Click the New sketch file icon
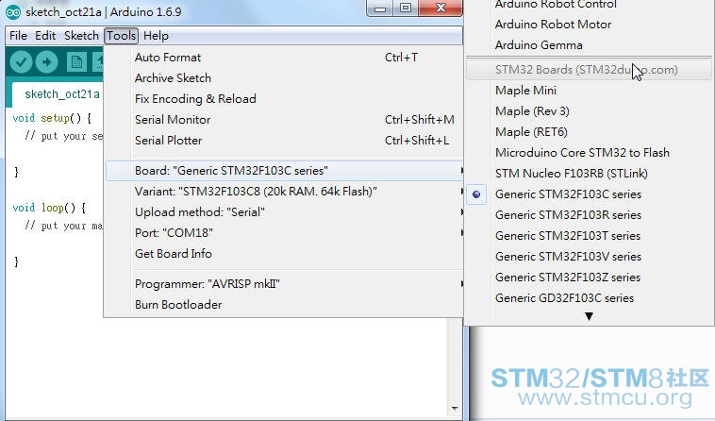715x421 pixels. click(76, 62)
